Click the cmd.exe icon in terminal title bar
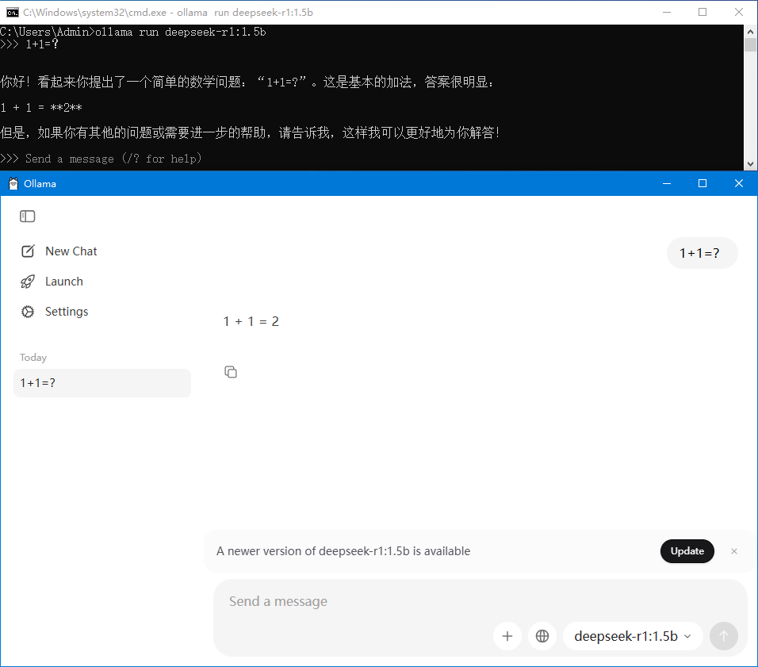 (x=13, y=12)
